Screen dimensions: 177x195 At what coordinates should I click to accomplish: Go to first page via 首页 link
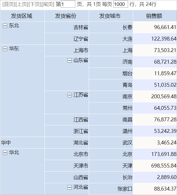(9, 4)
